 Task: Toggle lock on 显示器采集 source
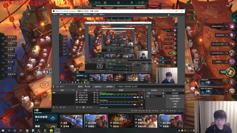pyautogui.click(x=97, y=102)
